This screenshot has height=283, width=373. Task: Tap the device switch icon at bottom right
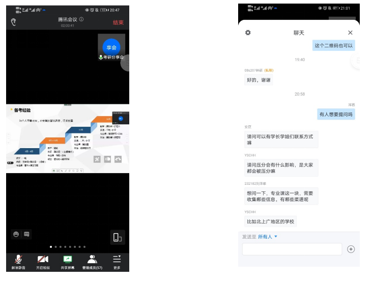(x=117, y=237)
